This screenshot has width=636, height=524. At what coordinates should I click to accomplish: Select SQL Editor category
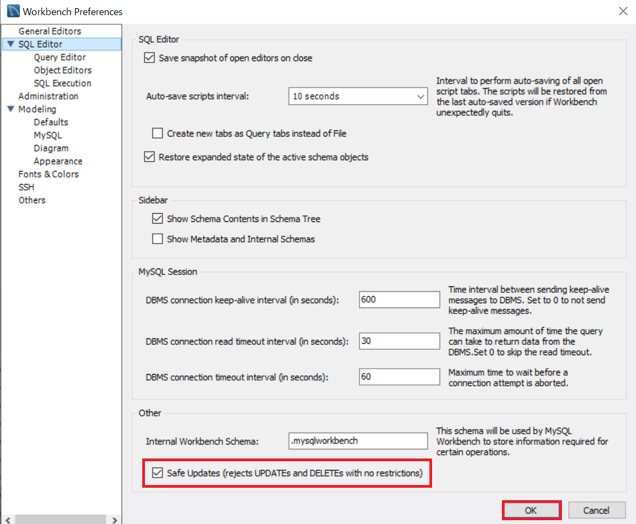click(x=40, y=44)
